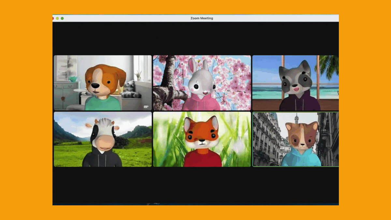Viewport: 391px width, 220px height.
Task: Select the rabbit avatar video tile
Action: coord(202,83)
